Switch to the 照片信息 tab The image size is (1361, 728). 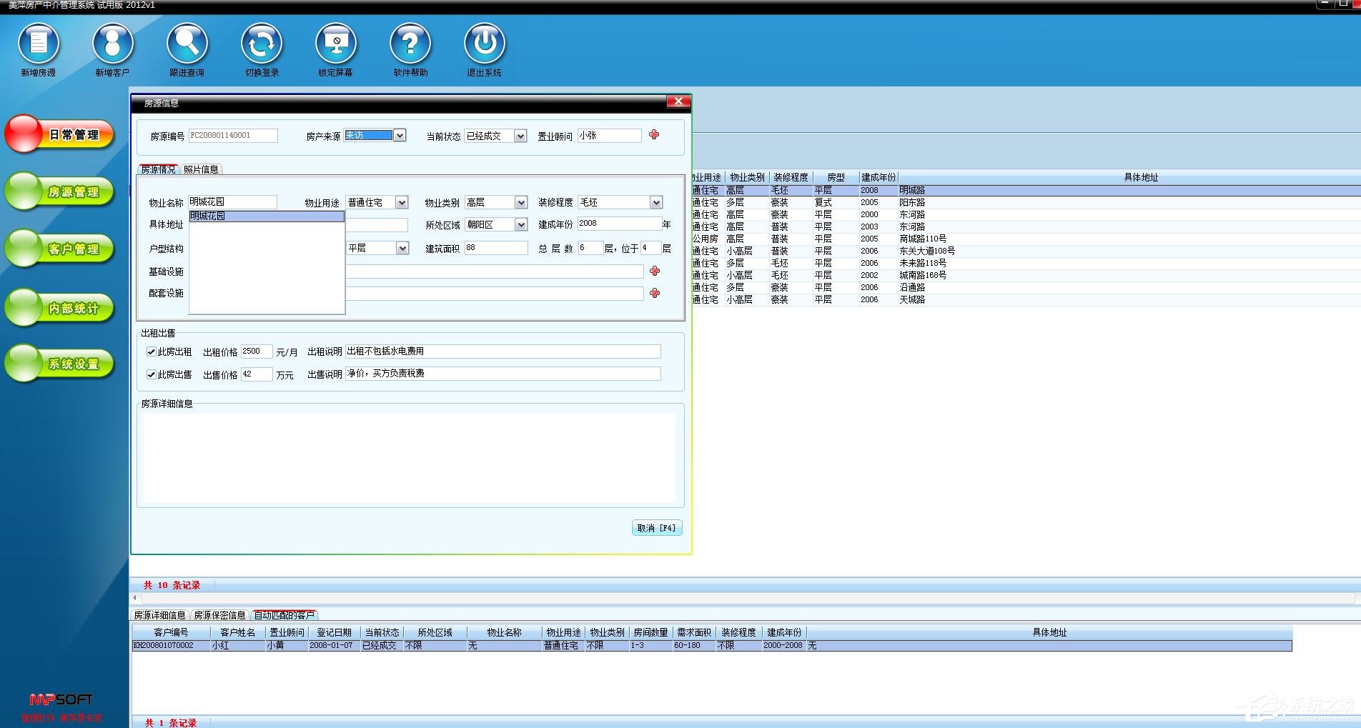(x=201, y=169)
